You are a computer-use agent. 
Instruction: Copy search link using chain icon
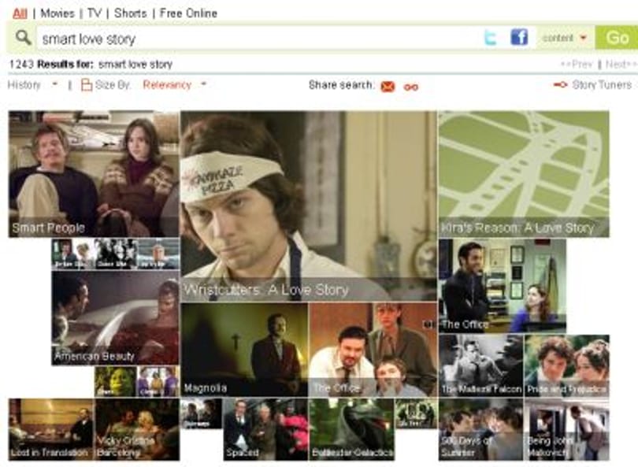pyautogui.click(x=411, y=87)
